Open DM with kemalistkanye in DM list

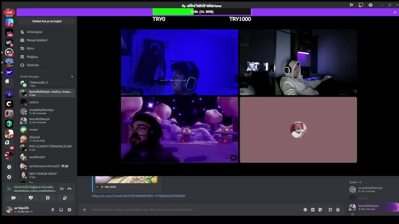pos(47,120)
